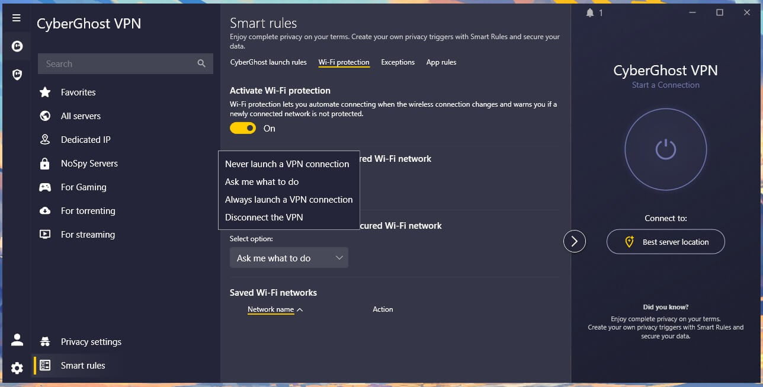Minimize the CyberGhost window
Image resolution: width=763 pixels, height=387 pixels.
click(x=692, y=12)
